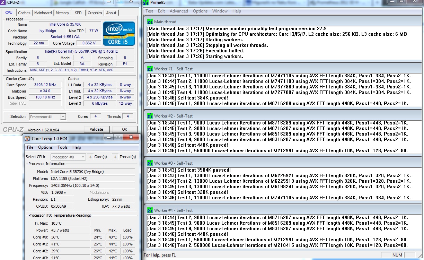Click the Core #0 temperature 36°C

pos(70,237)
